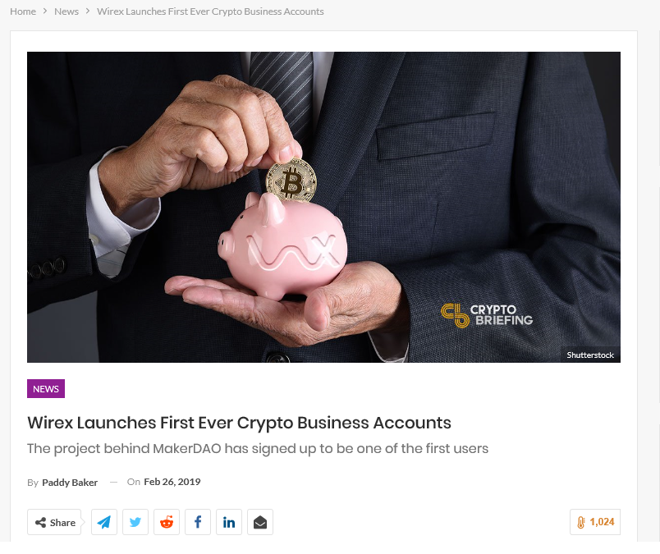The image size is (660, 554).
Task: Click the piggy bank featured image
Action: (323, 207)
